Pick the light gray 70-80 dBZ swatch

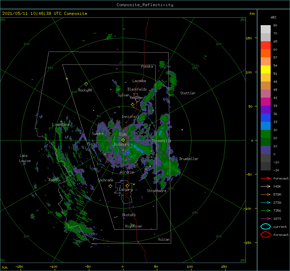tap(266, 29)
